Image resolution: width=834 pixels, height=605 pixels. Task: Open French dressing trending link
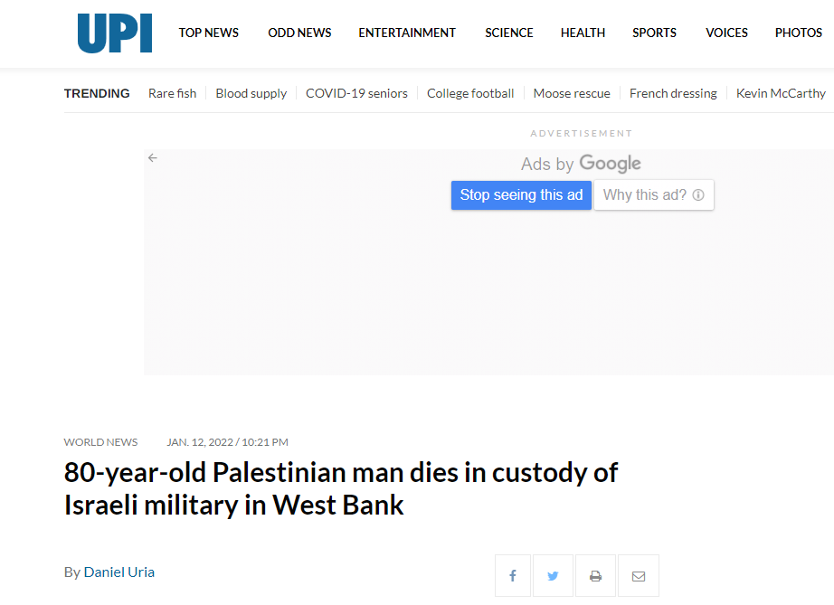[673, 93]
